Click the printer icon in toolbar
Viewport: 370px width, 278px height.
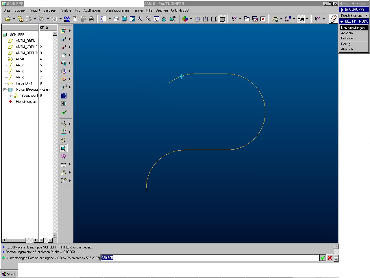pyautogui.click(x=91, y=19)
